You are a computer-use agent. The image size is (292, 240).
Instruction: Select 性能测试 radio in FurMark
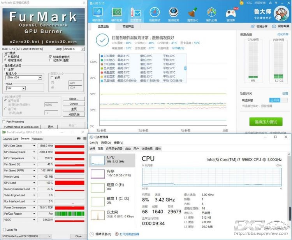point(5,56)
